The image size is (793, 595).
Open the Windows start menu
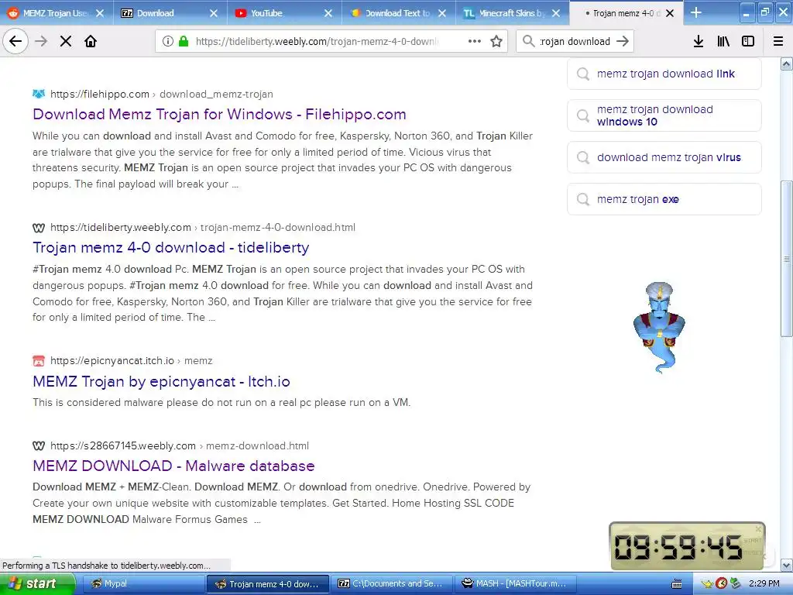[x=37, y=584]
